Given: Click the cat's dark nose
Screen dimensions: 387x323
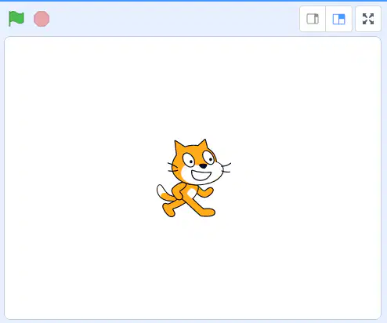Looking at the screenshot, I should (203, 166).
